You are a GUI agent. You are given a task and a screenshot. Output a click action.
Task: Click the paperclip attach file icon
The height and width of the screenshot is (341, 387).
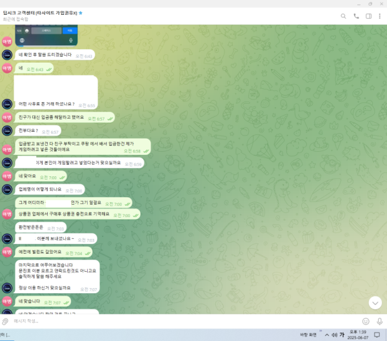click(5, 322)
